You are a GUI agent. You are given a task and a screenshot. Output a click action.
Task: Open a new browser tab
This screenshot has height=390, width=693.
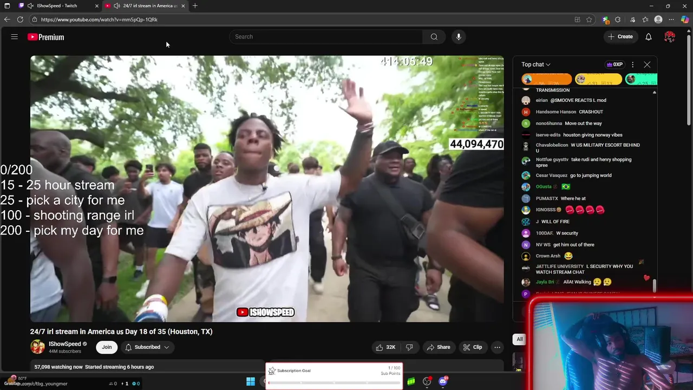[x=195, y=6]
